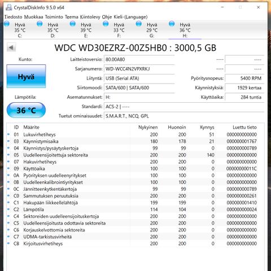Viewport: 271px width, 271px height.
Task: Open the Kieli-(Language) menu
Action: pyautogui.click(x=130, y=17)
